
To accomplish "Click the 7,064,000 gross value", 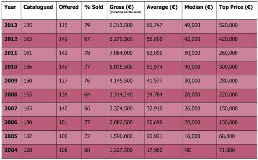I will point(121,53).
